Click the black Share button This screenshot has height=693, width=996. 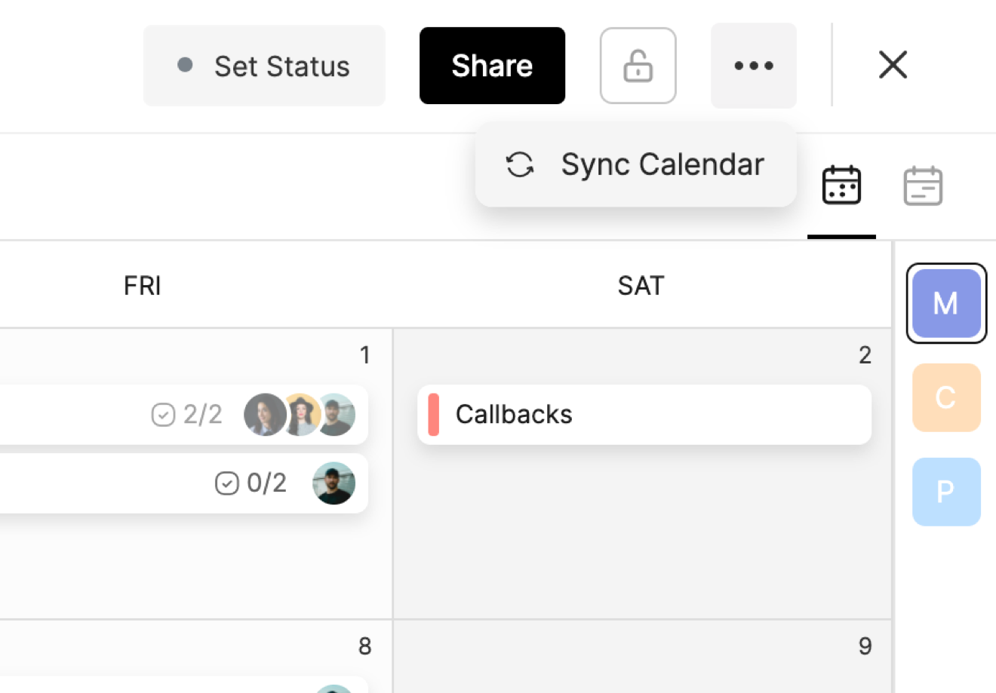tap(492, 66)
